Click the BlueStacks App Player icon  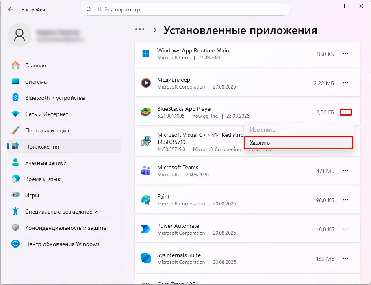[146, 112]
